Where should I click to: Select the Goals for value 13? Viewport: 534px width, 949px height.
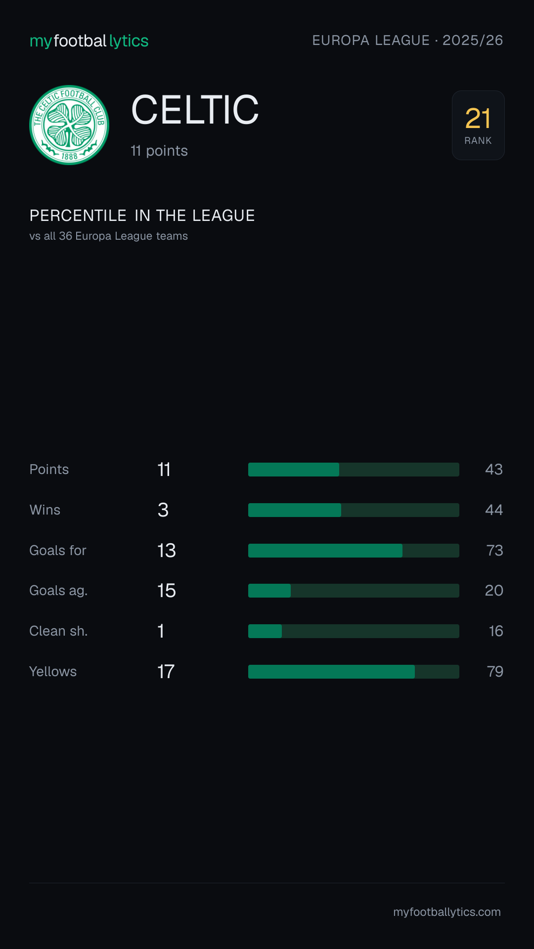coord(167,551)
